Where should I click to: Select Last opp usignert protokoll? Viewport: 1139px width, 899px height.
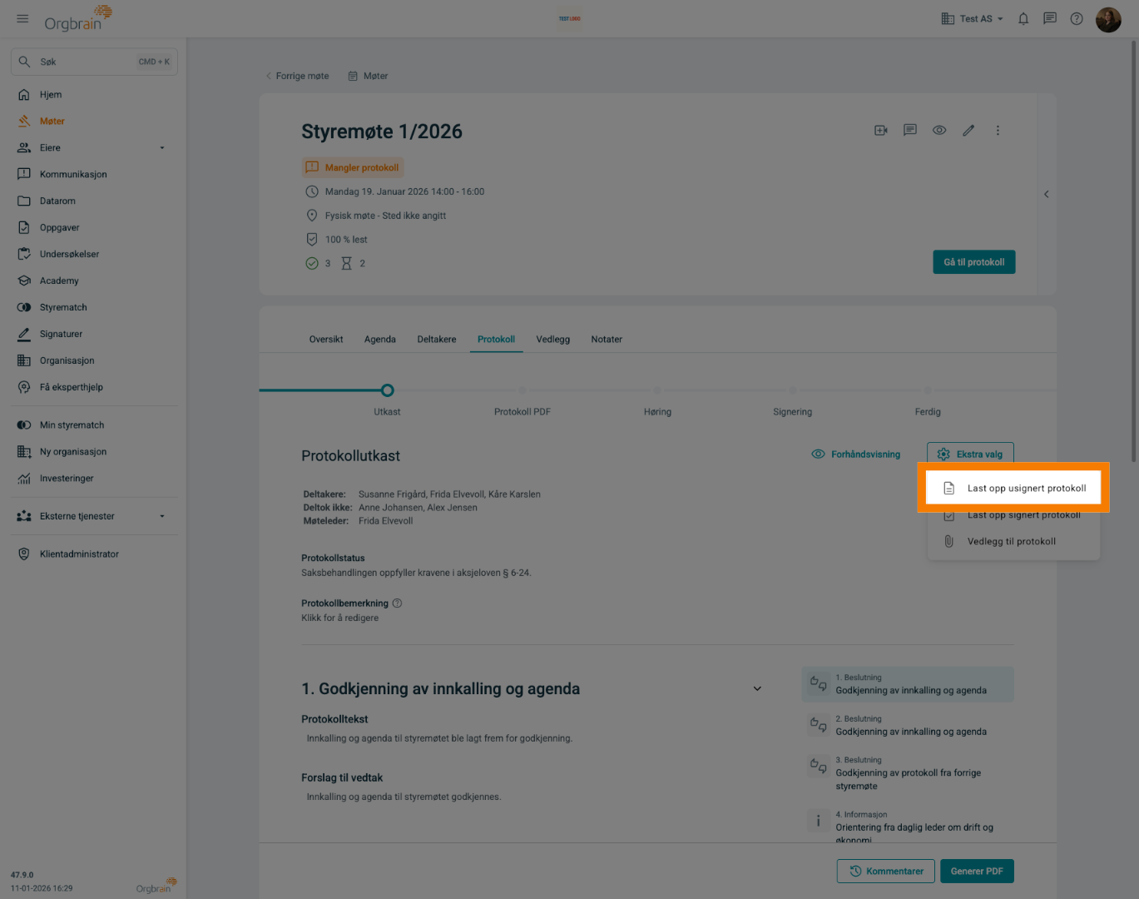click(1013, 489)
